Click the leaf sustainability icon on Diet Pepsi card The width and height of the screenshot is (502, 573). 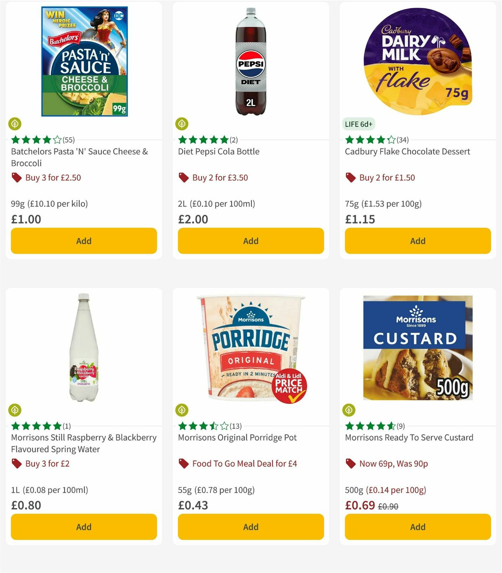coord(181,123)
